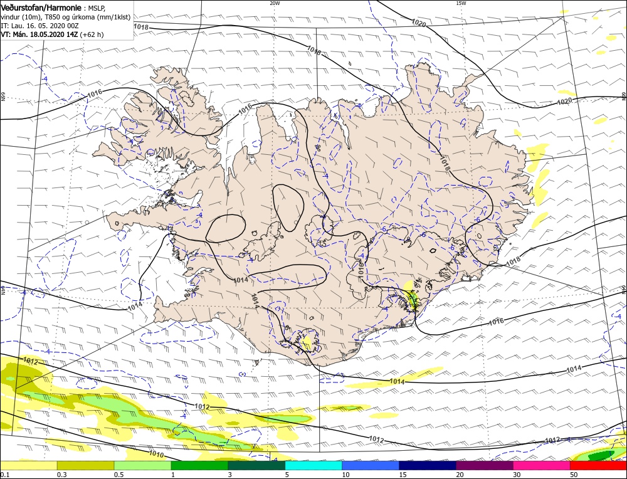Image resolution: width=627 pixels, height=479 pixels.
Task: Click the legend value '3'
Action: pyautogui.click(x=229, y=475)
